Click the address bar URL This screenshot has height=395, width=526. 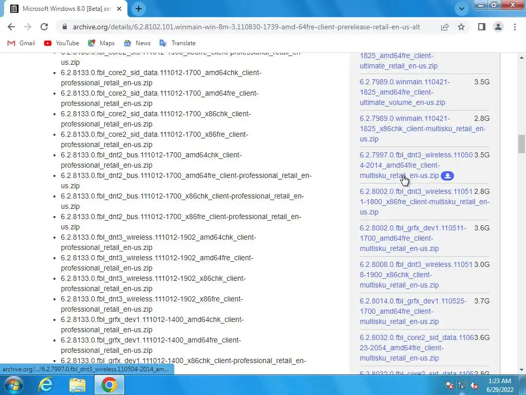(x=246, y=27)
